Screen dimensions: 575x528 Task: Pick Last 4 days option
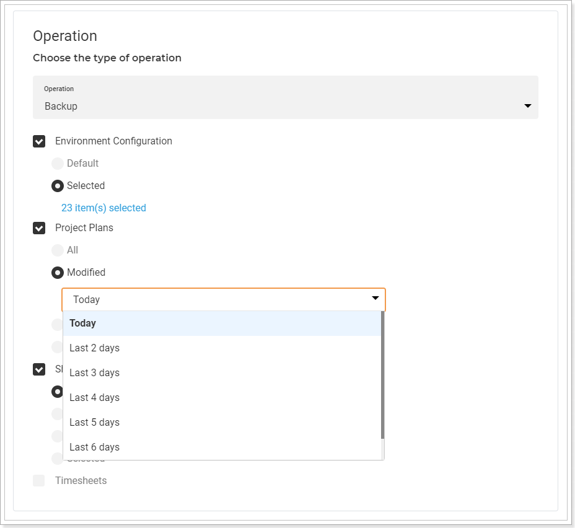pyautogui.click(x=222, y=397)
